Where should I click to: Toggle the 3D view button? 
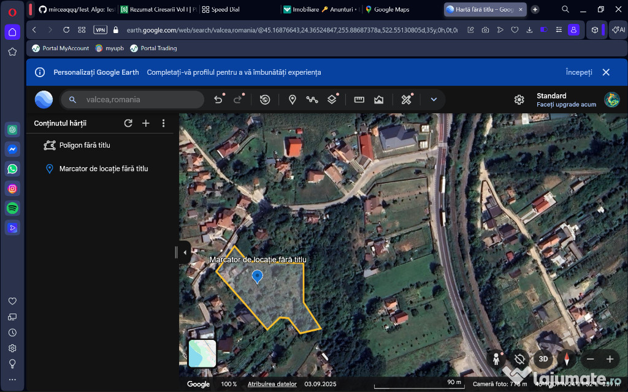(x=543, y=359)
